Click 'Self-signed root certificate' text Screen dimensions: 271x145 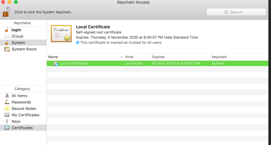click(x=99, y=32)
